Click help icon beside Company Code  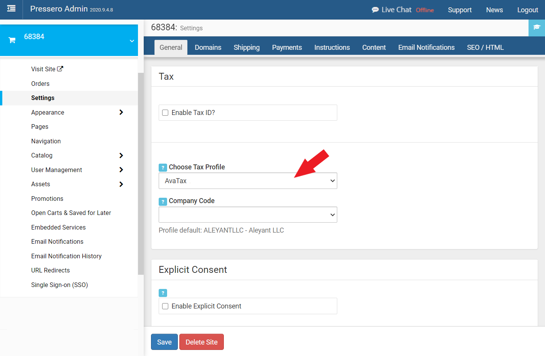coord(163,201)
